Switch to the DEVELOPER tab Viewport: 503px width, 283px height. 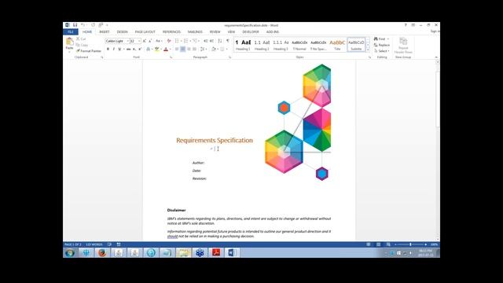pyautogui.click(x=251, y=31)
